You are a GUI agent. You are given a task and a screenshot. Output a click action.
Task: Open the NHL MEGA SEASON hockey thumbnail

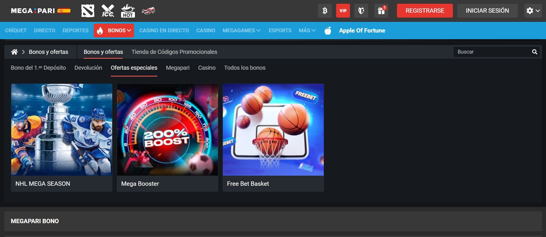[62, 130]
